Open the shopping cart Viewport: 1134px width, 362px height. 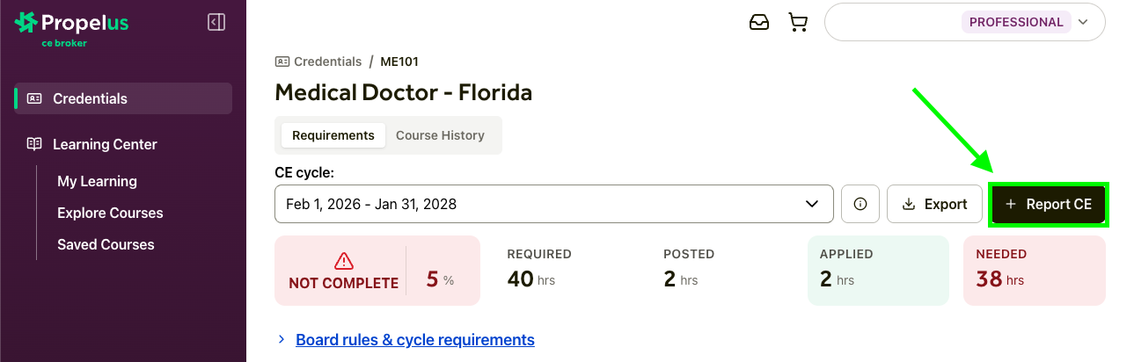point(798,23)
